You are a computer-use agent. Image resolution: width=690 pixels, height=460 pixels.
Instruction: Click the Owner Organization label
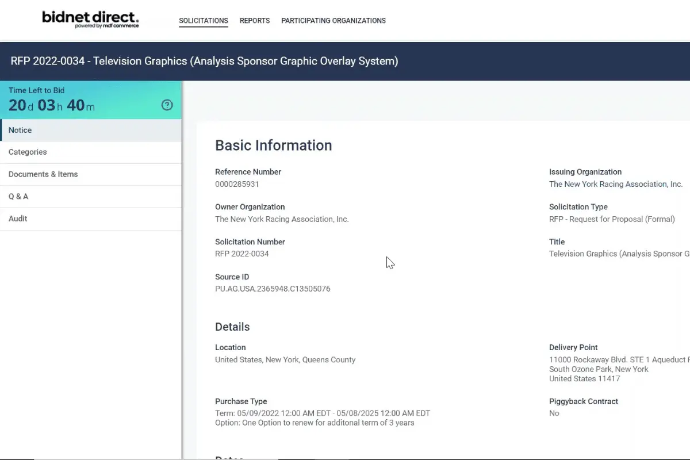tap(250, 207)
